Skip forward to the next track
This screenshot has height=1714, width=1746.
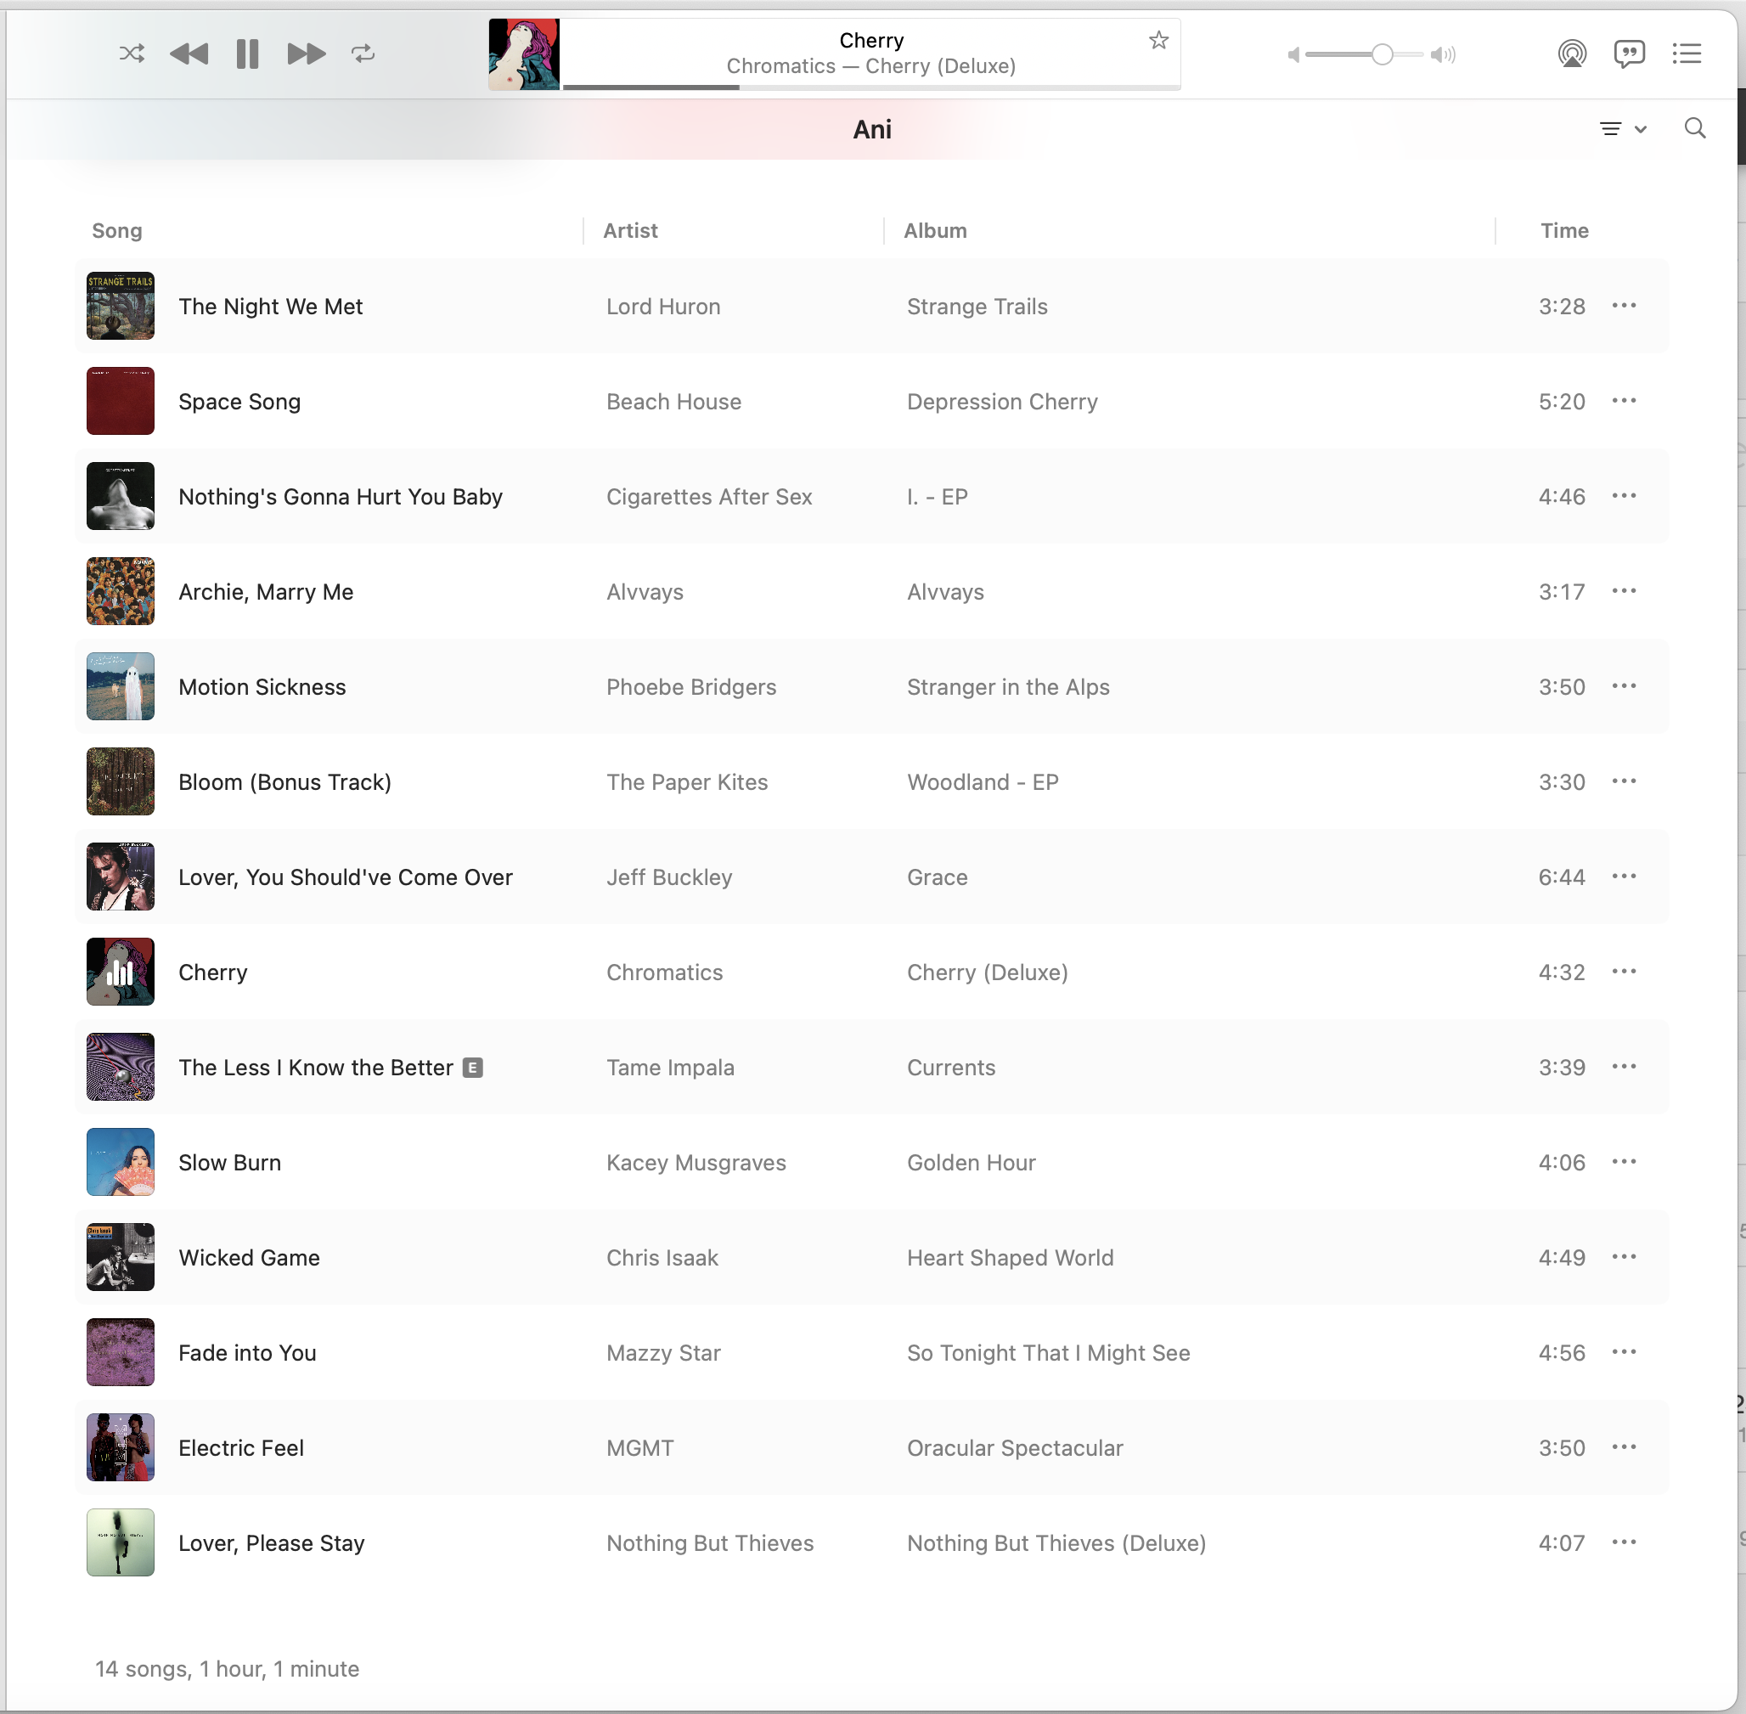coord(306,54)
